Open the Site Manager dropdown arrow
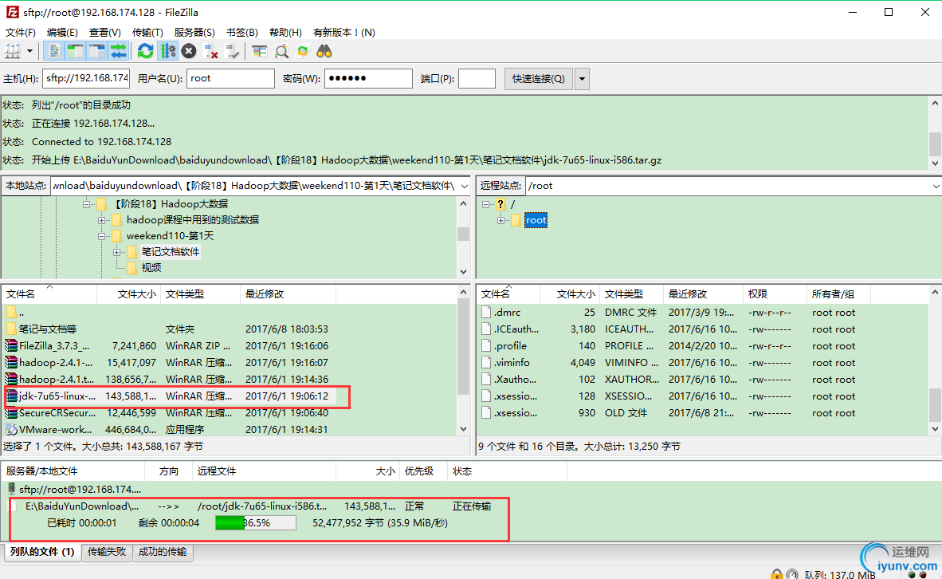Screen dimensions: 942x579 (x=29, y=52)
